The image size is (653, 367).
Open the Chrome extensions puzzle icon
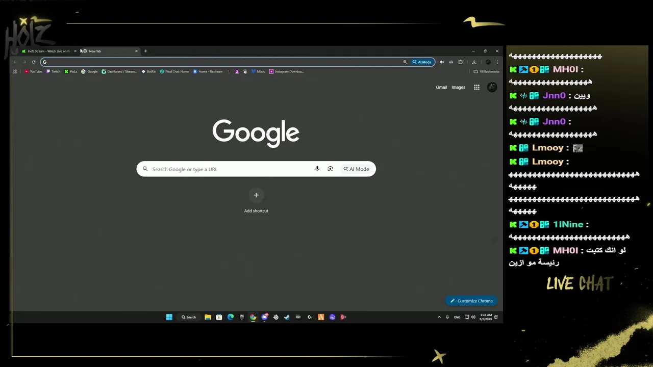pyautogui.click(x=460, y=62)
